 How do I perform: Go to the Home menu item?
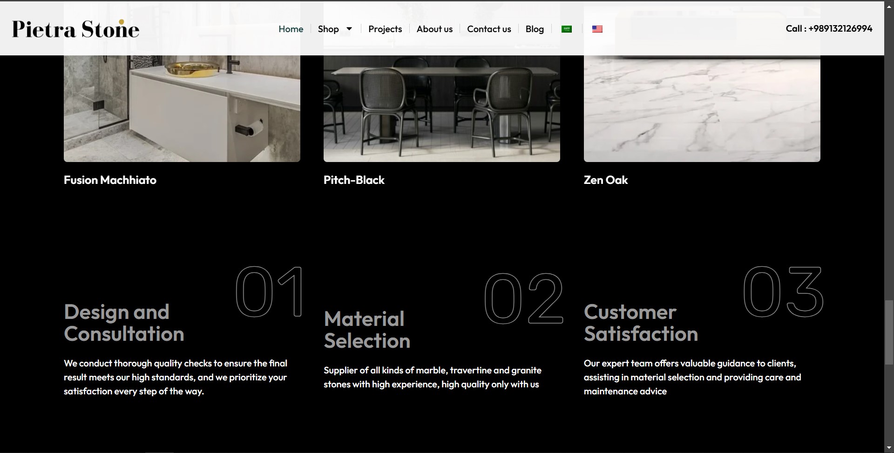[291, 29]
